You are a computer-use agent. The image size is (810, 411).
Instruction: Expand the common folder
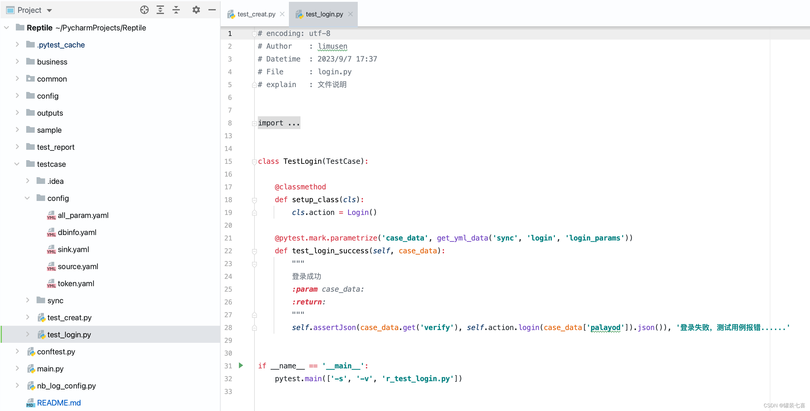17,79
